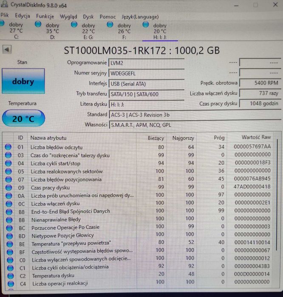Click status icon of attribute 05
Screen dimensions: 283x297
pos(8,171)
